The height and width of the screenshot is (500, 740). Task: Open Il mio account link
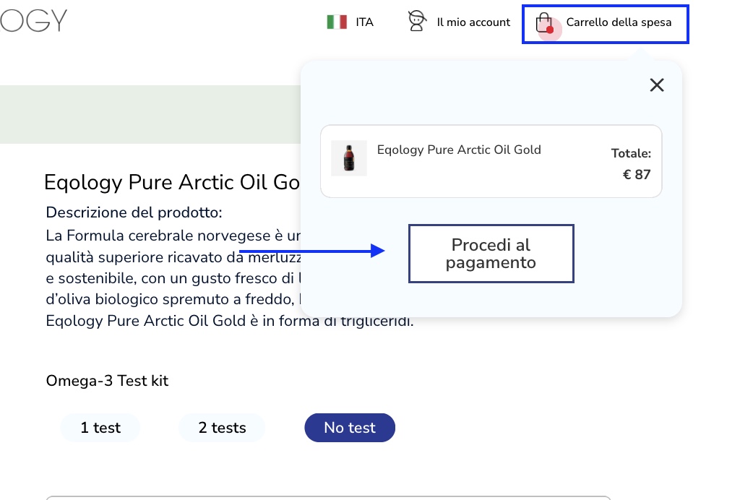pos(473,22)
